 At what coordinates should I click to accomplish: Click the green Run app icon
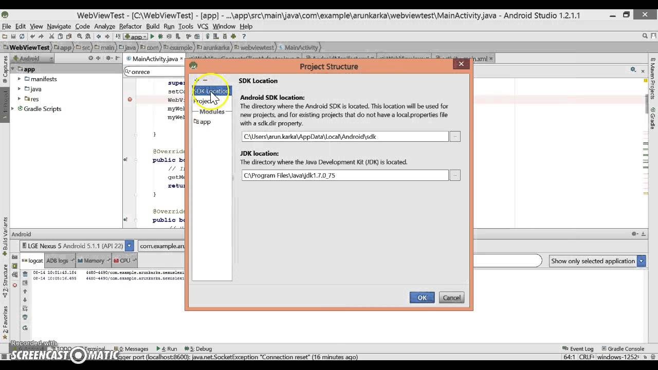tap(152, 36)
